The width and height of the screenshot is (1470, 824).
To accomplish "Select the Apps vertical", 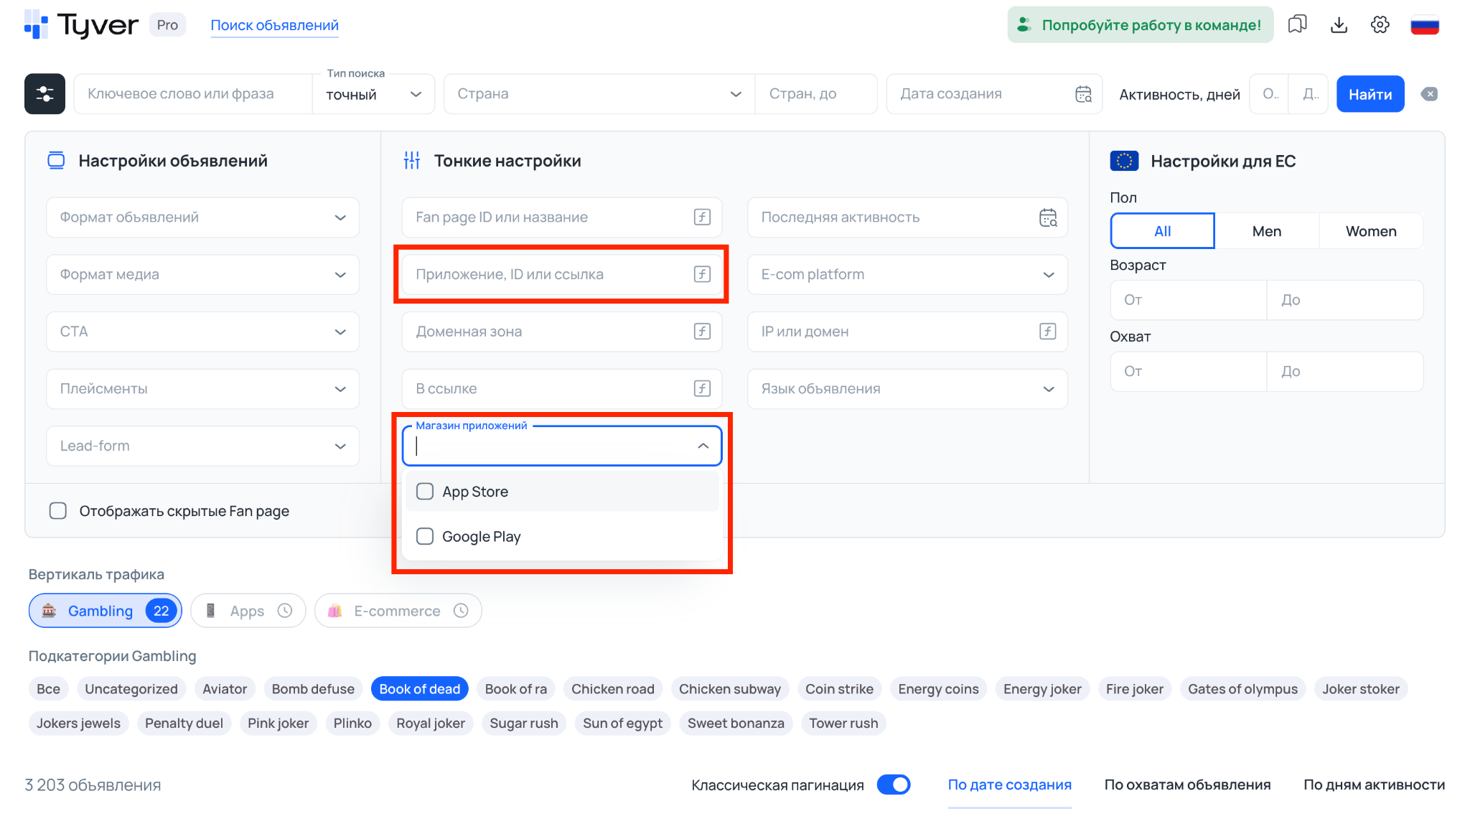I will [248, 611].
